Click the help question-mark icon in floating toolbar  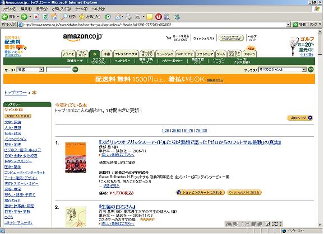tap(267, 224)
